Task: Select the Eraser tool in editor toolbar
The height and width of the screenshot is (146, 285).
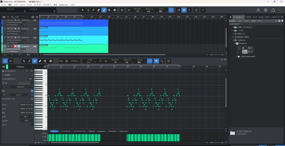Action: (x=40, y=61)
